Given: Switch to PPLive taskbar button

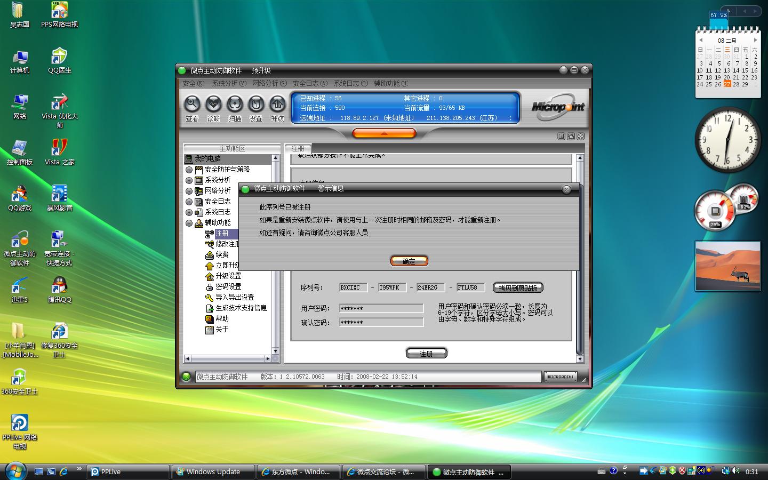Looking at the screenshot, I should 128,471.
